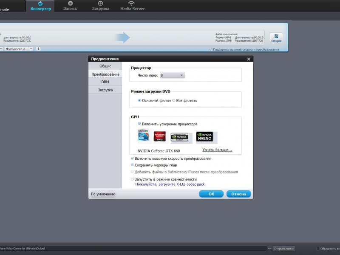
Task: Click the По умолчанию button
Action: click(103, 194)
